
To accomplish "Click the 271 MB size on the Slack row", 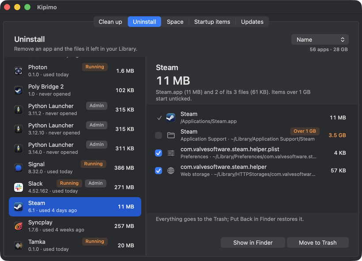I will 124,187.
